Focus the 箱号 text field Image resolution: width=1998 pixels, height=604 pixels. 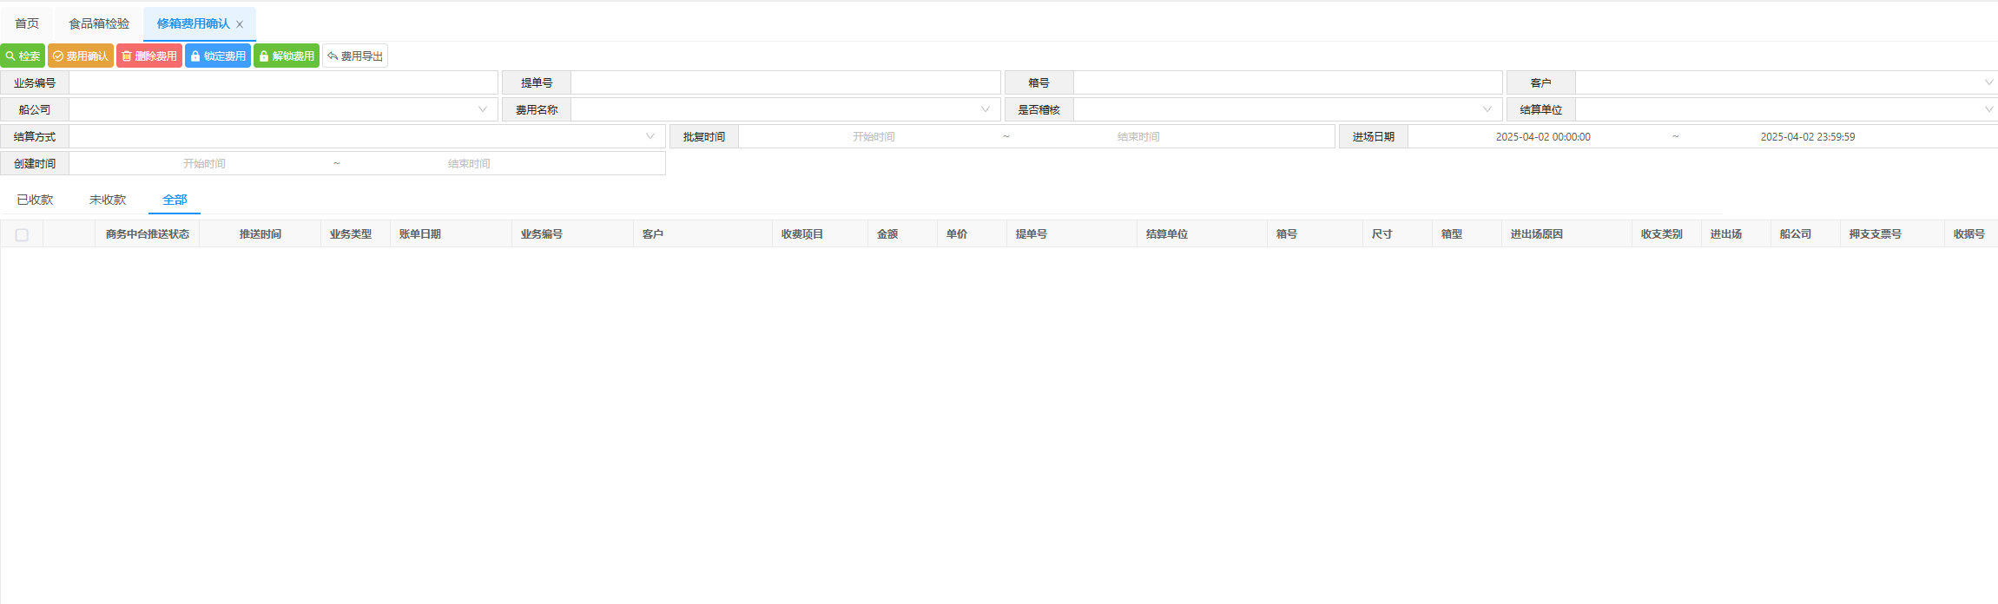tap(1287, 83)
